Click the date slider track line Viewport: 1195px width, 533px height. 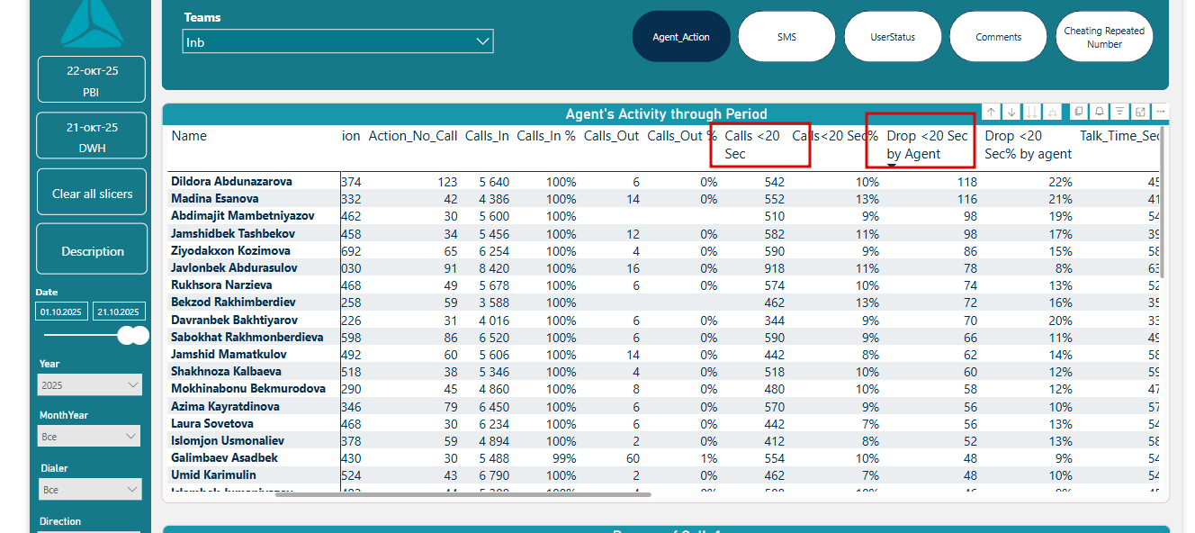click(x=81, y=336)
